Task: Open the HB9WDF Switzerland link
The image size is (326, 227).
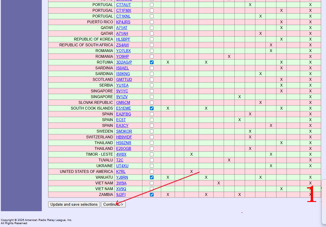Action: 124,137
